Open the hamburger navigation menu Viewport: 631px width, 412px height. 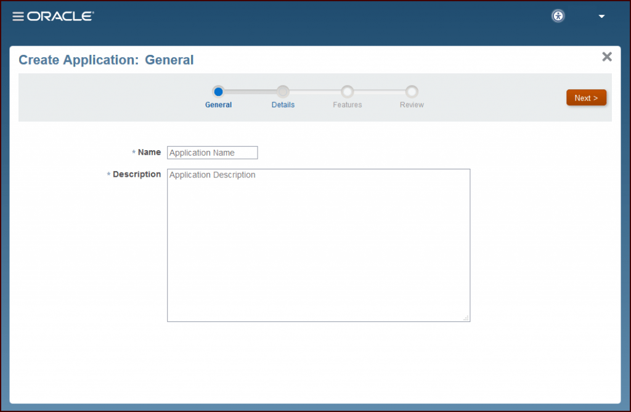coord(18,16)
